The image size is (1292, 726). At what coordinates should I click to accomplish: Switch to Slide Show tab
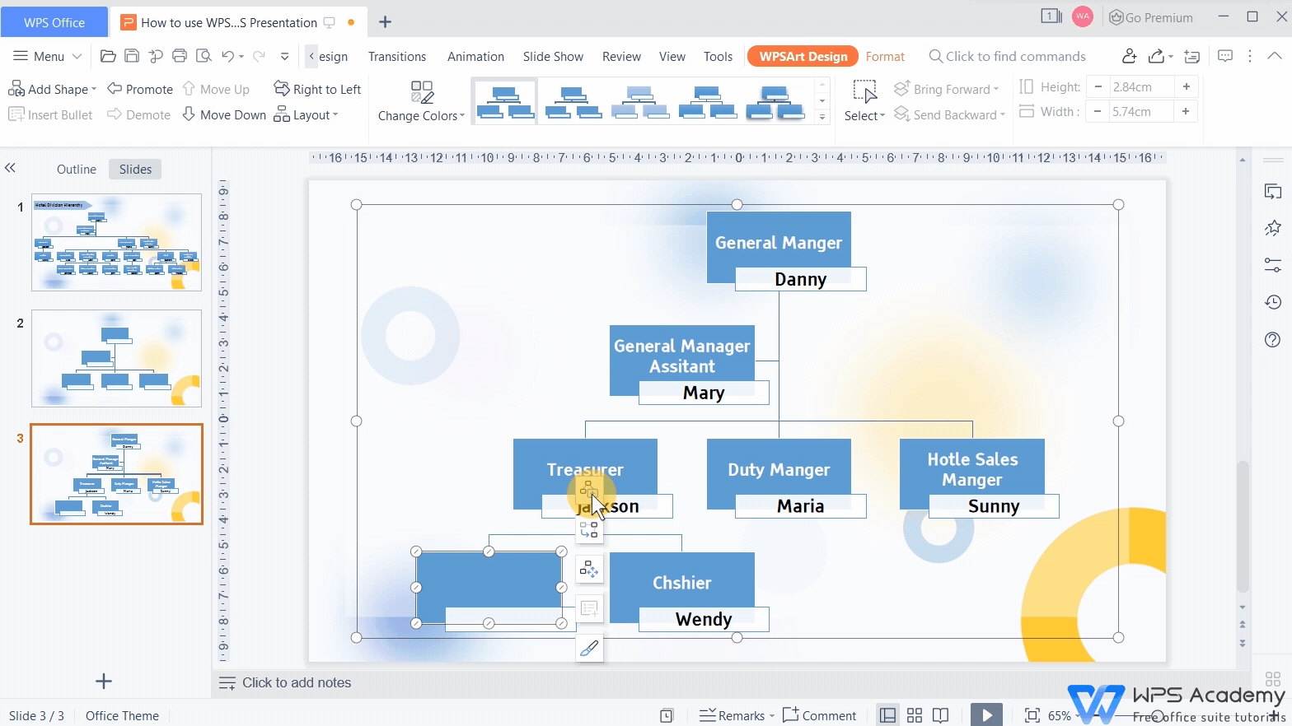pyautogui.click(x=553, y=56)
